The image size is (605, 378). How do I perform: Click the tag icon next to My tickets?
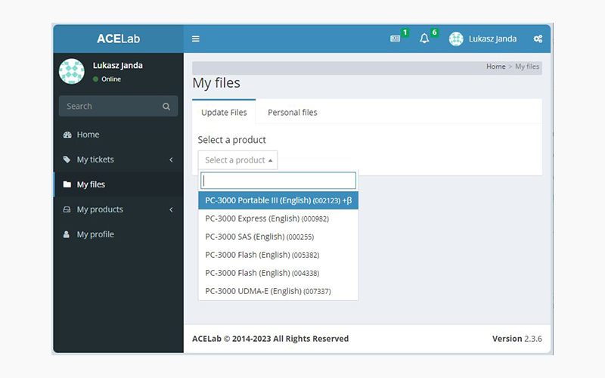click(67, 160)
